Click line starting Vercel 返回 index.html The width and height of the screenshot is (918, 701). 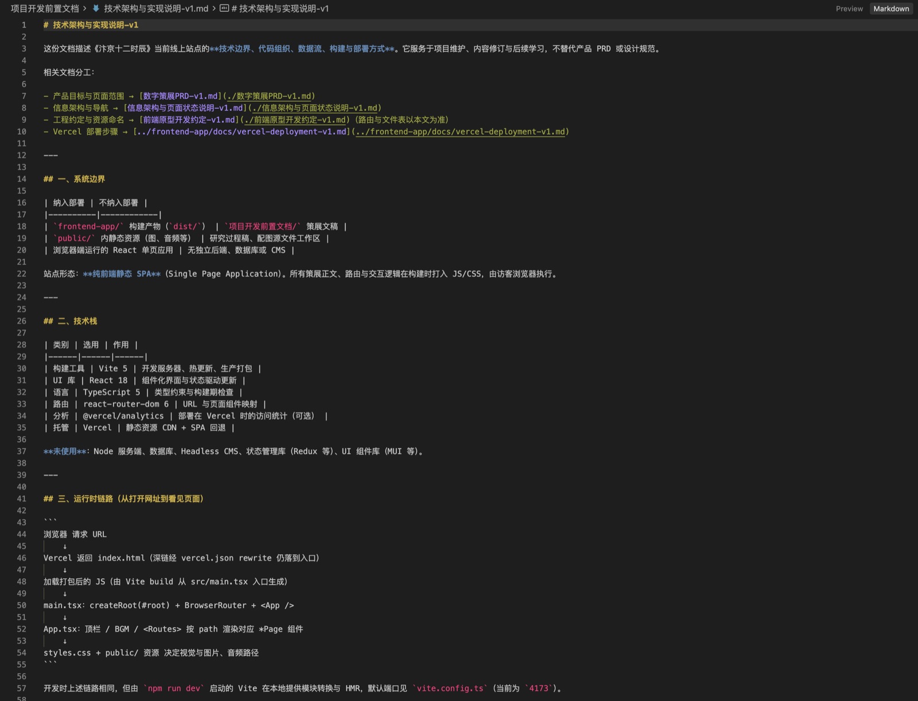click(181, 558)
